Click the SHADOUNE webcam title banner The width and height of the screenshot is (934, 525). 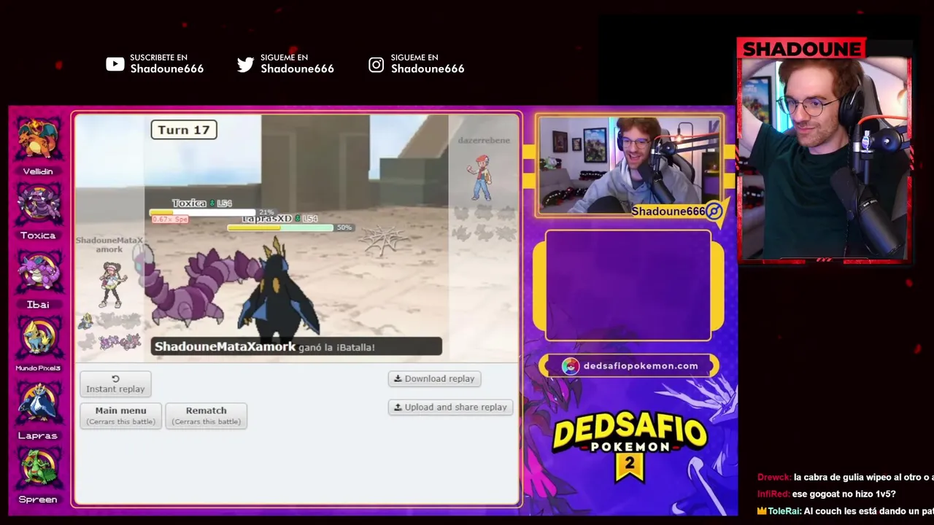point(802,49)
